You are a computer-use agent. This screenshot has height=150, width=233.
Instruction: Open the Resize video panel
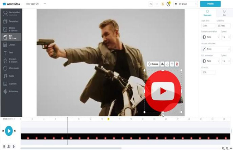click(x=11, y=14)
